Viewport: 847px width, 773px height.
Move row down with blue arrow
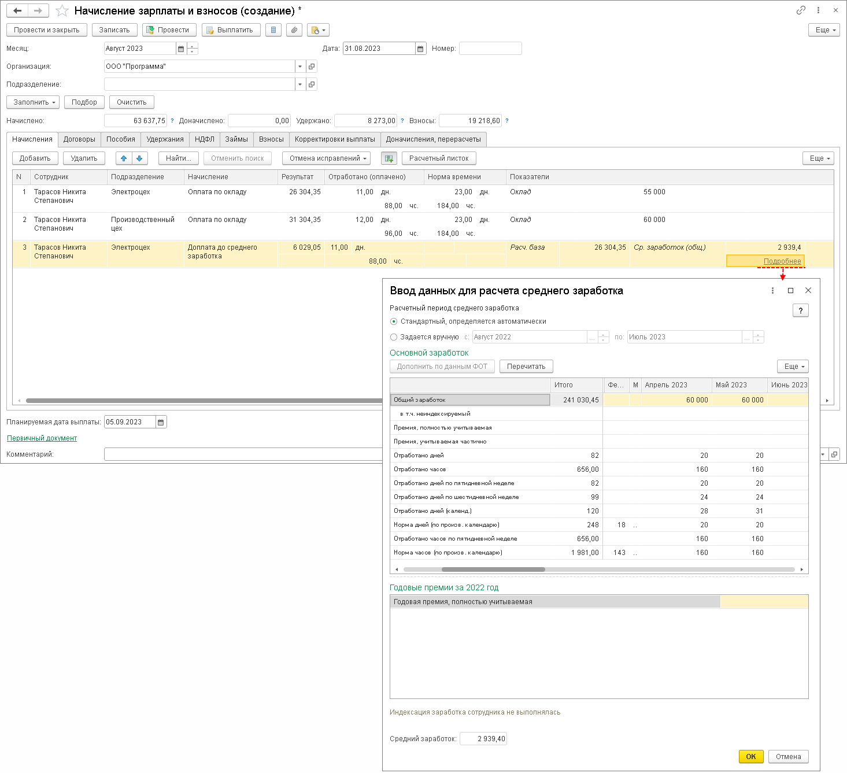tap(140, 158)
